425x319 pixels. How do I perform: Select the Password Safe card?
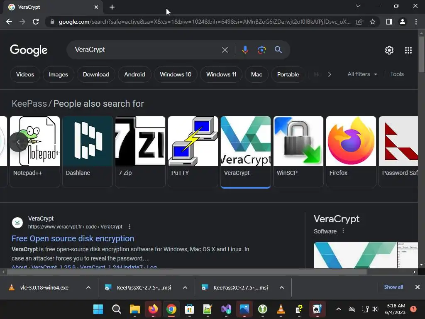pos(398,152)
